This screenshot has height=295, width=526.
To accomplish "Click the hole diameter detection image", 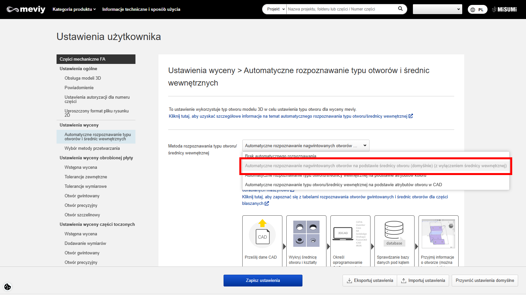I will [x=306, y=233].
